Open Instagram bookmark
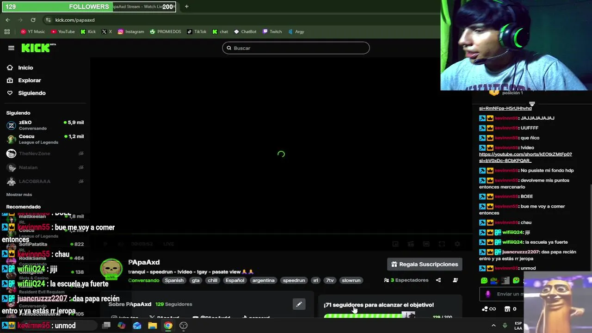Image resolution: width=592 pixels, height=333 pixels. (x=131, y=31)
